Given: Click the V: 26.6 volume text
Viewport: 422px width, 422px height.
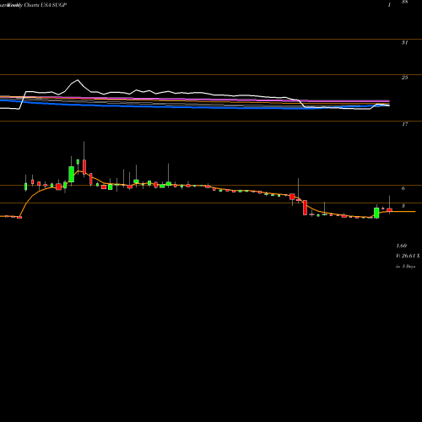Looking at the screenshot, I should (408, 256).
